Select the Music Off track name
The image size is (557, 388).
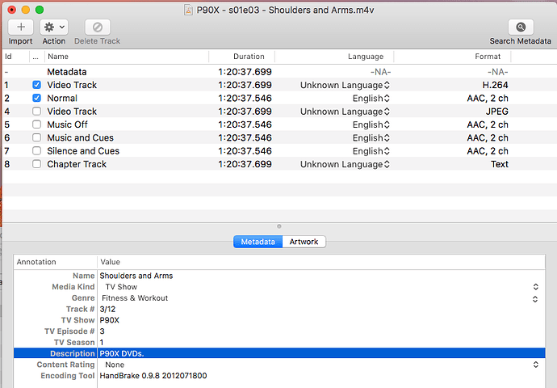click(x=67, y=124)
